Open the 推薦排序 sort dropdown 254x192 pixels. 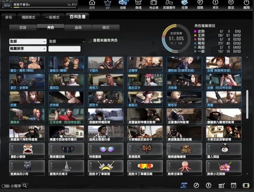28,49
